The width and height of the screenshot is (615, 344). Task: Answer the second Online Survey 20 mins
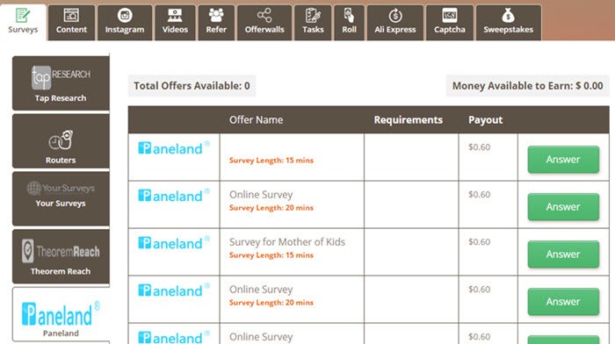click(x=563, y=302)
